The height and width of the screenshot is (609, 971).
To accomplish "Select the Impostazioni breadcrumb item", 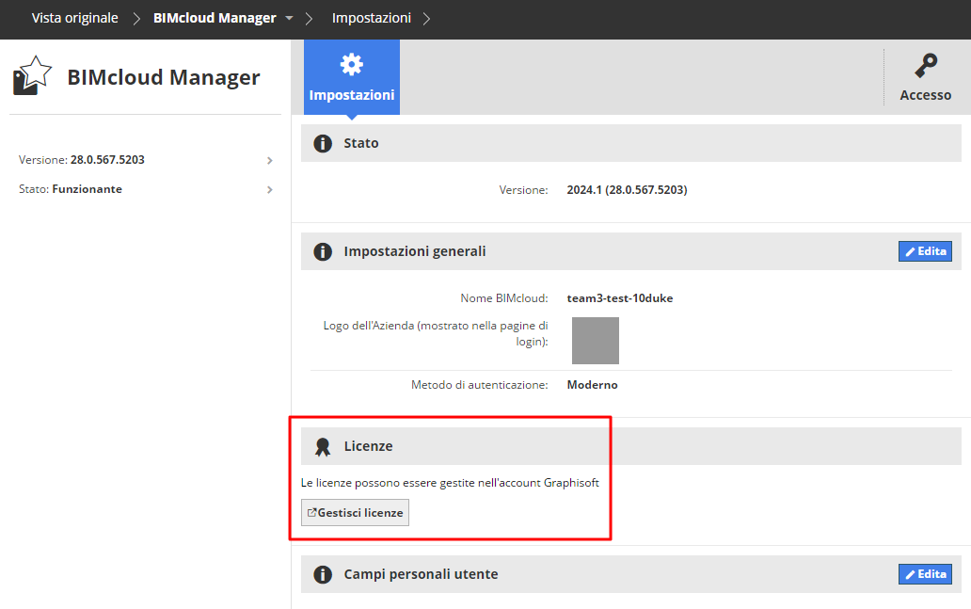I will (371, 18).
